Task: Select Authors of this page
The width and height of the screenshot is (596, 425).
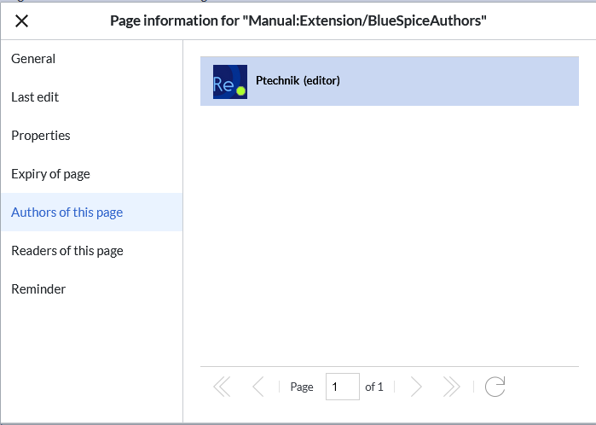Action: tap(67, 212)
